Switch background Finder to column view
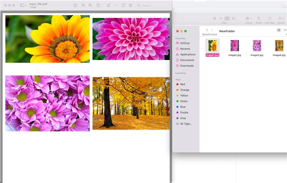The height and width of the screenshot is (183, 287). [227, 18]
